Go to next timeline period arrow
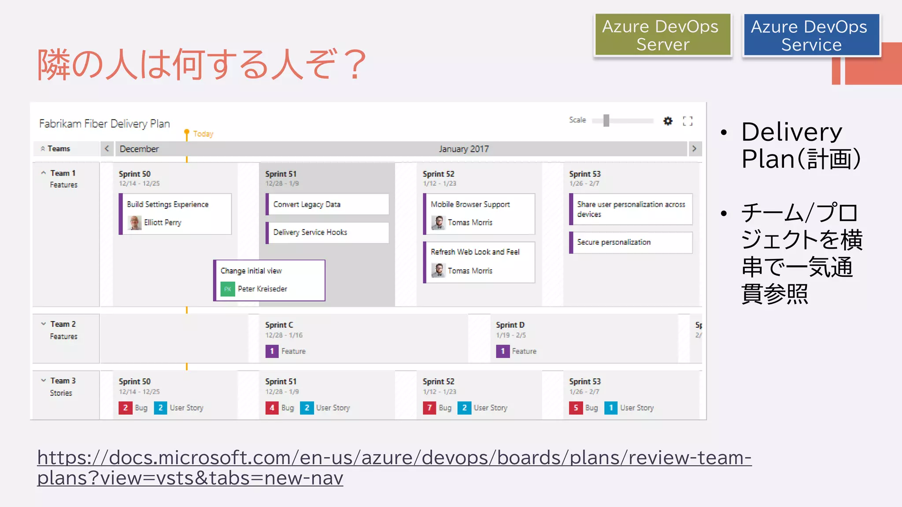The height and width of the screenshot is (507, 902). (x=695, y=149)
